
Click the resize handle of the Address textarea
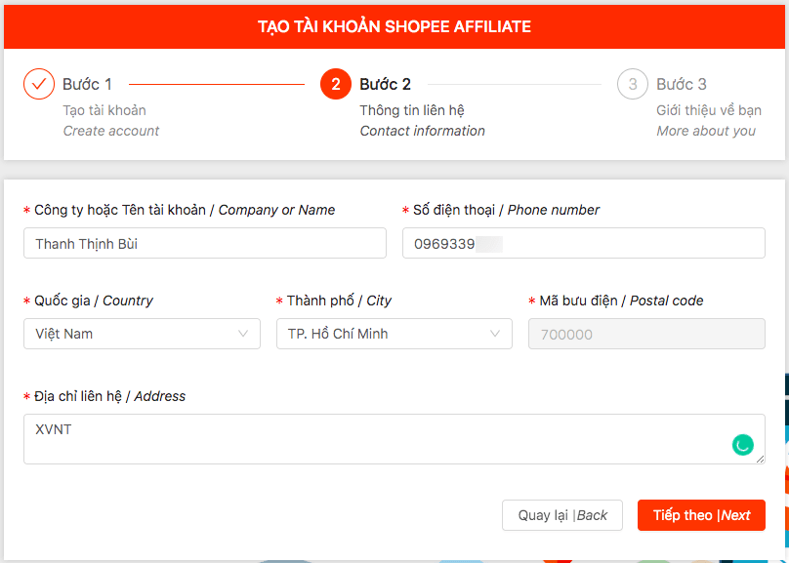761,459
